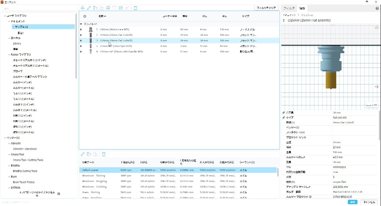Select Blum Touch Probes library
The image size is (381, 206).
24,182
